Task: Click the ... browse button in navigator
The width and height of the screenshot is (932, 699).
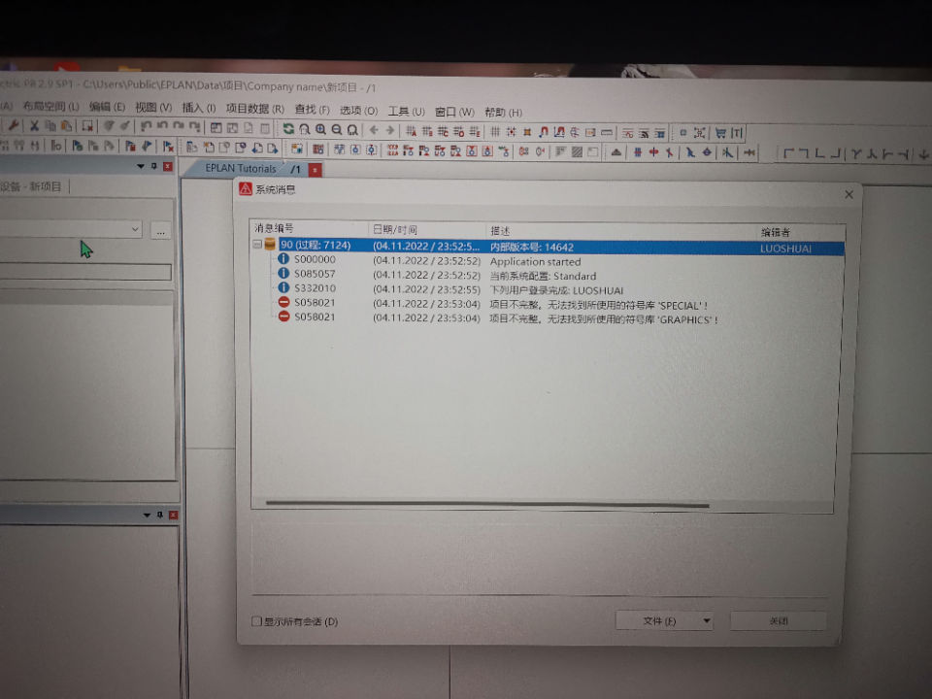Action: click(x=160, y=231)
